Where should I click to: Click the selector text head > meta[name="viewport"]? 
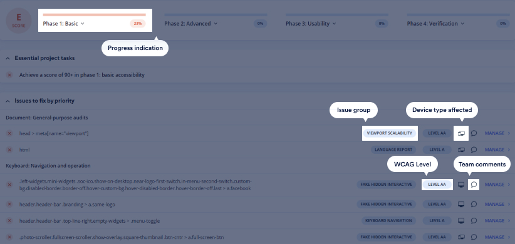click(x=54, y=133)
